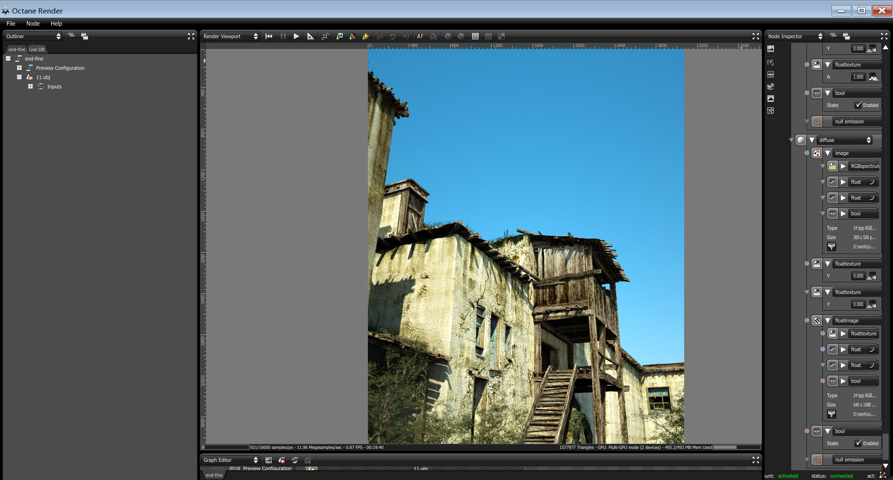
Task: Maximize the Node Inspector panel
Action: click(884, 36)
